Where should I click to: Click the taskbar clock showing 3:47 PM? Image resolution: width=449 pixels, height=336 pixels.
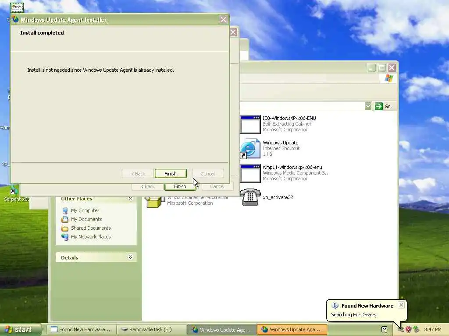433,329
